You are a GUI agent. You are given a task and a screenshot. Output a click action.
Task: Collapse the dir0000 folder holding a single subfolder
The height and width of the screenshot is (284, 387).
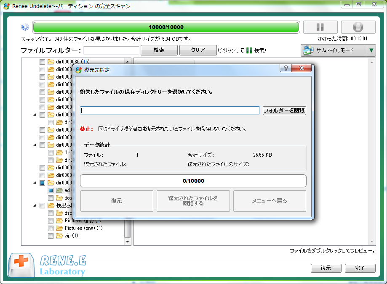(35, 115)
